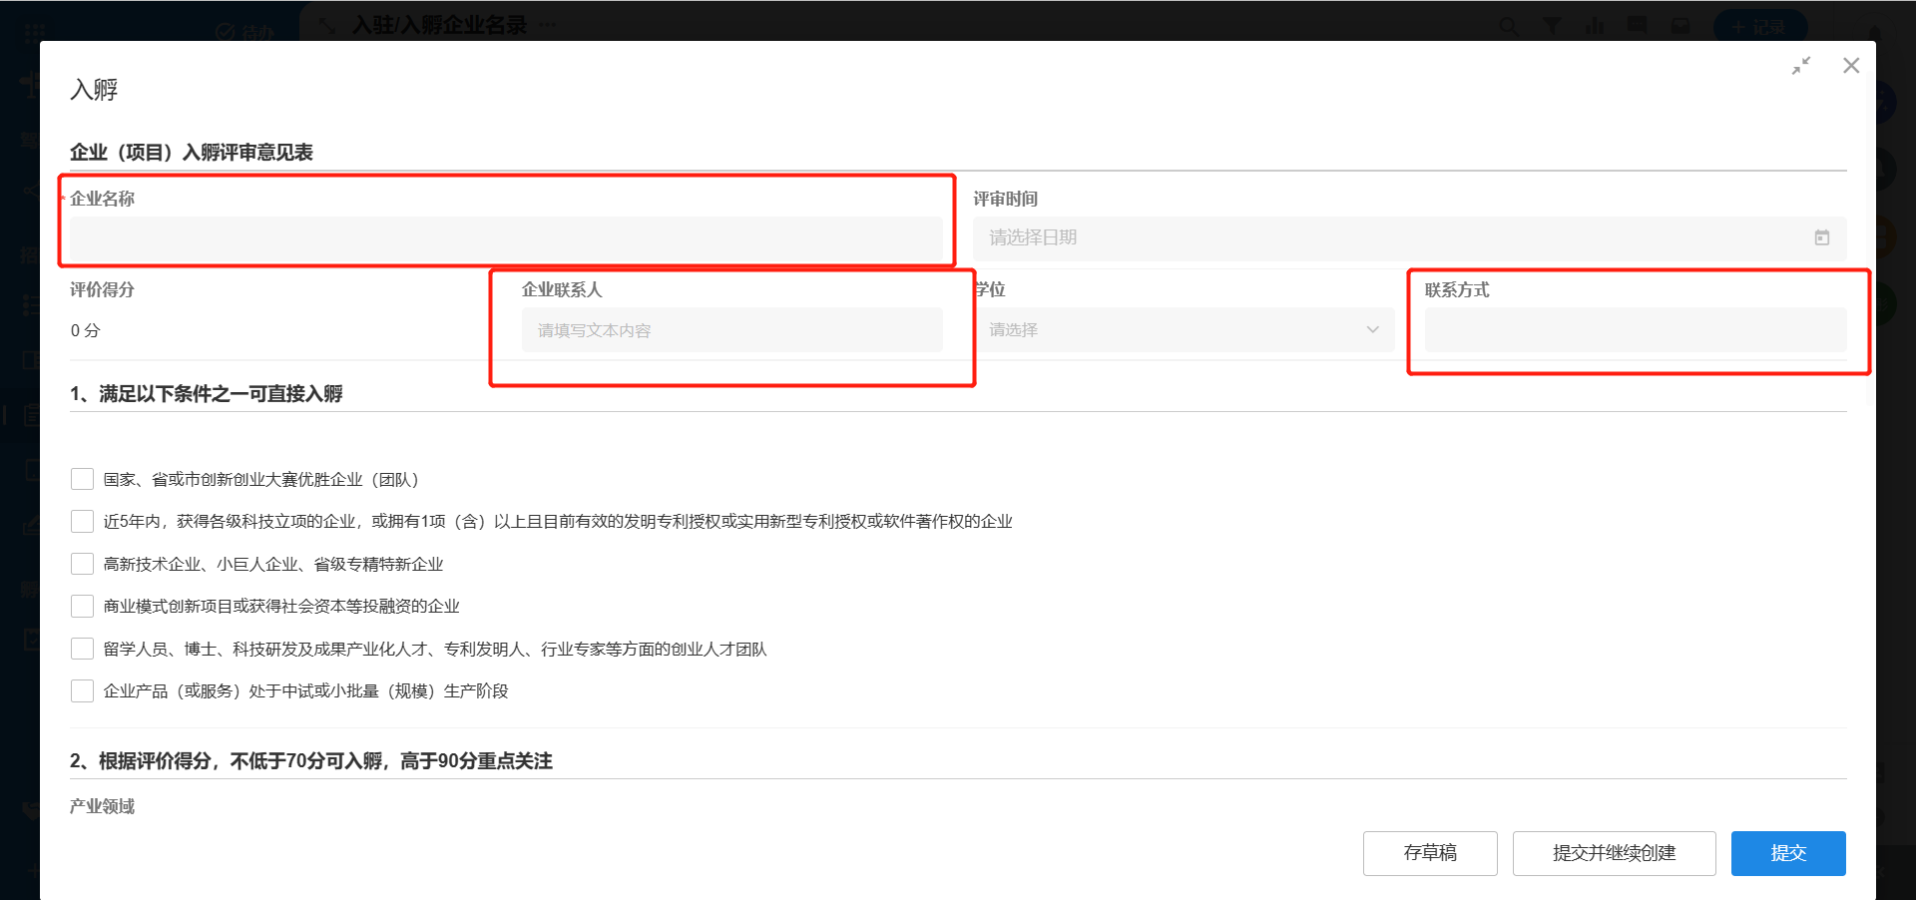Click the 存草稿 button
Viewport: 1916px width, 900px height.
[1429, 853]
